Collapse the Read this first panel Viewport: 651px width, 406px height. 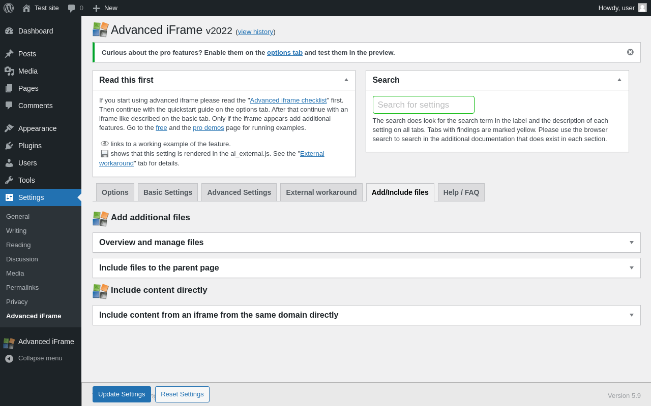pos(346,80)
